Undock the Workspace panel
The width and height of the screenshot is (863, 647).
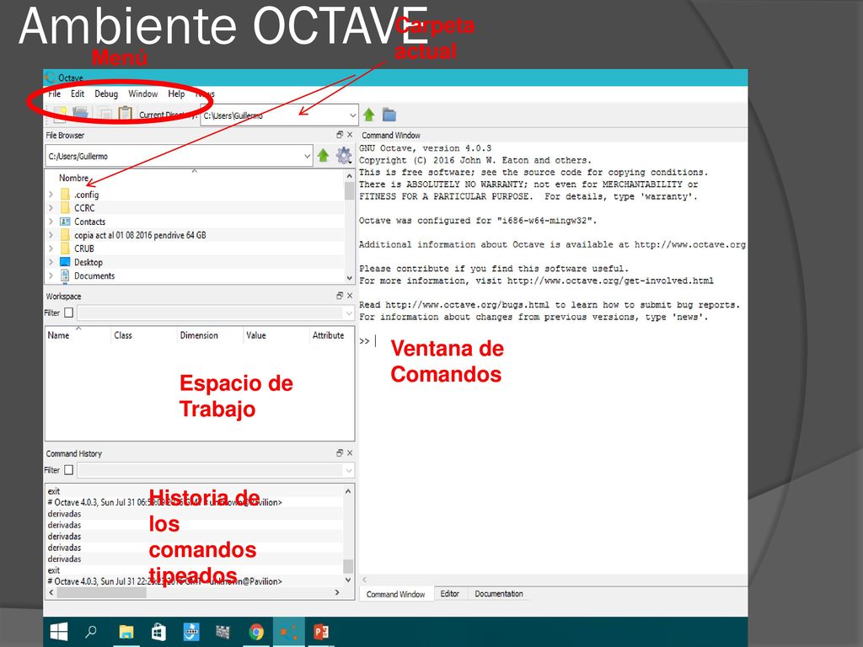[x=340, y=296]
